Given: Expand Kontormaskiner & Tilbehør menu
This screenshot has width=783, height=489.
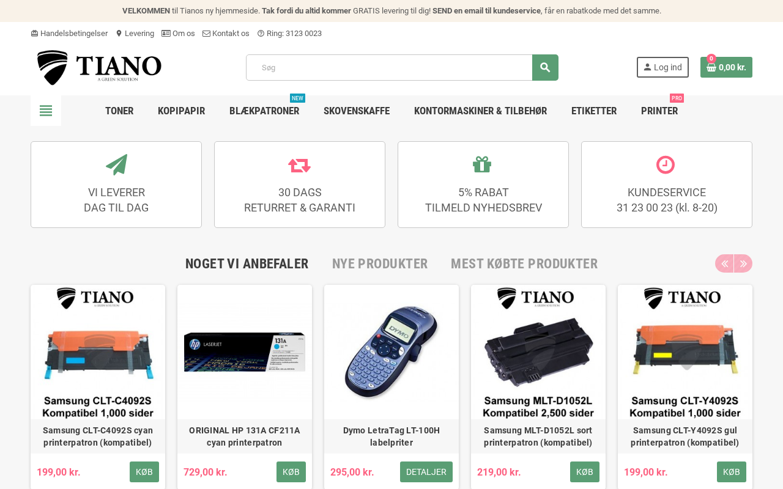Looking at the screenshot, I should pos(480,111).
